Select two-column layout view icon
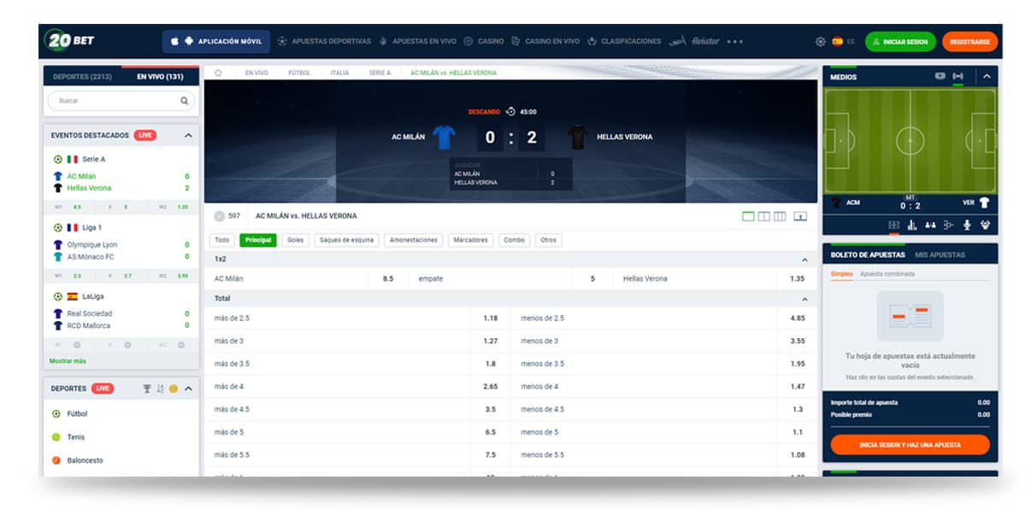The image size is (1026, 509). (764, 216)
